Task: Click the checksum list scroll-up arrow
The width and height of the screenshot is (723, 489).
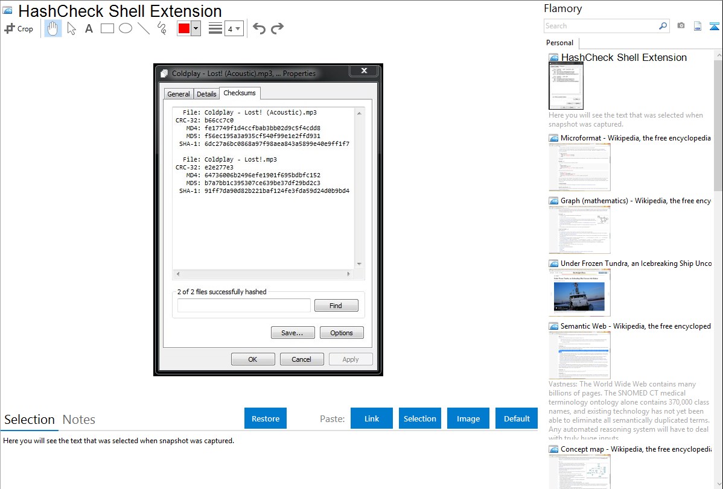Action: (359, 113)
